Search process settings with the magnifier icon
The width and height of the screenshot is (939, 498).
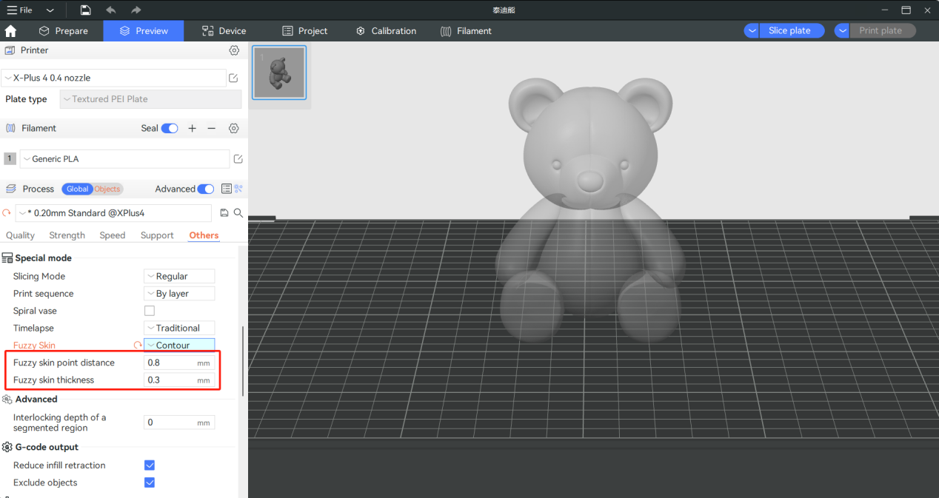click(238, 213)
